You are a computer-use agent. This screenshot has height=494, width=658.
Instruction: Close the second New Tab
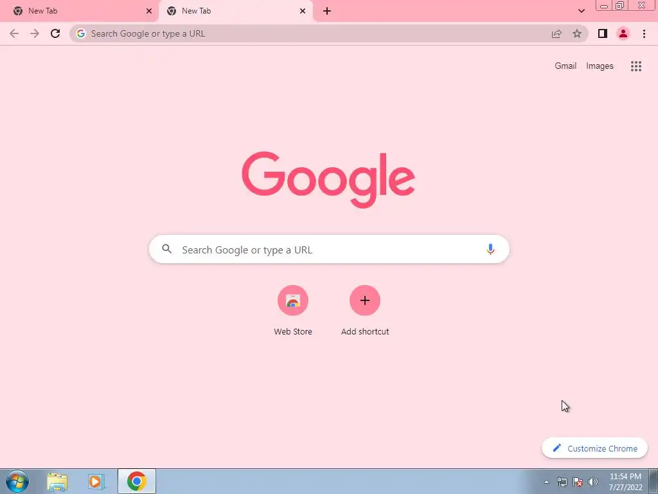303,11
